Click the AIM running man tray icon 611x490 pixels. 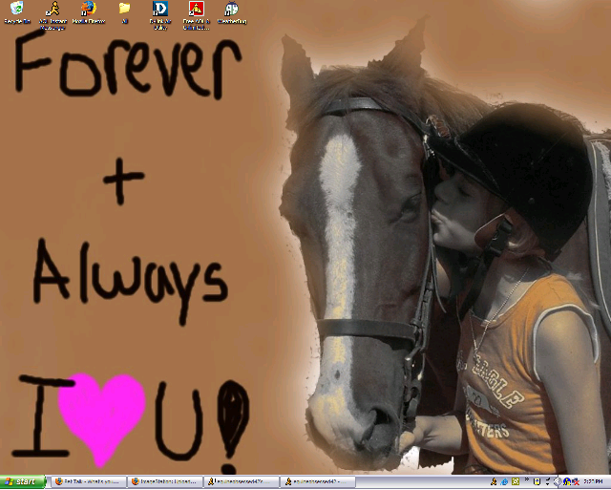pyautogui.click(x=567, y=481)
